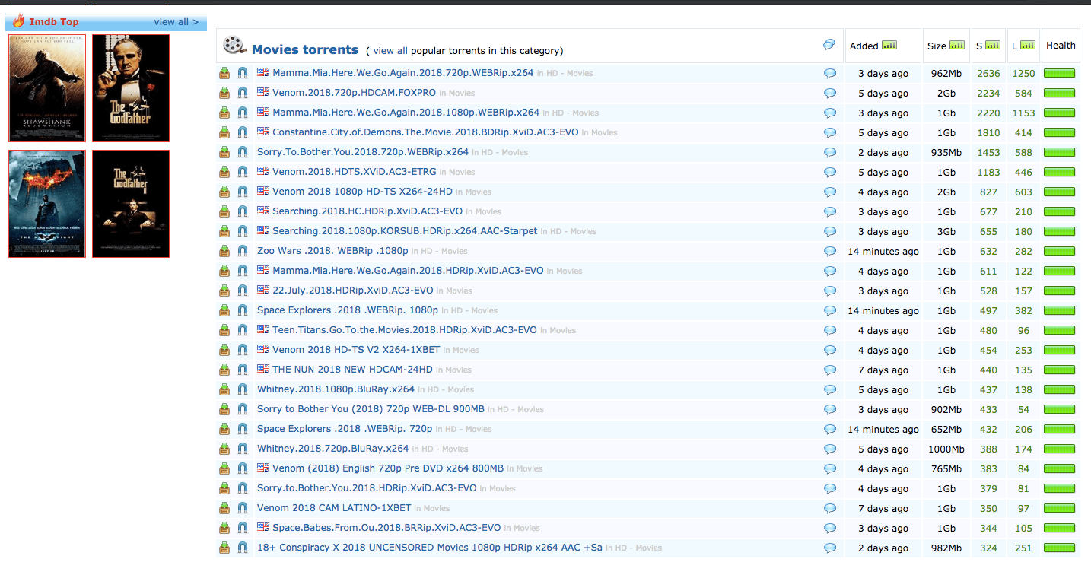Click 'in Movies' category beside Venom.2018.720p.HDCAM.FOXPRO
Image resolution: width=1091 pixels, height=578 pixels.
pos(456,93)
